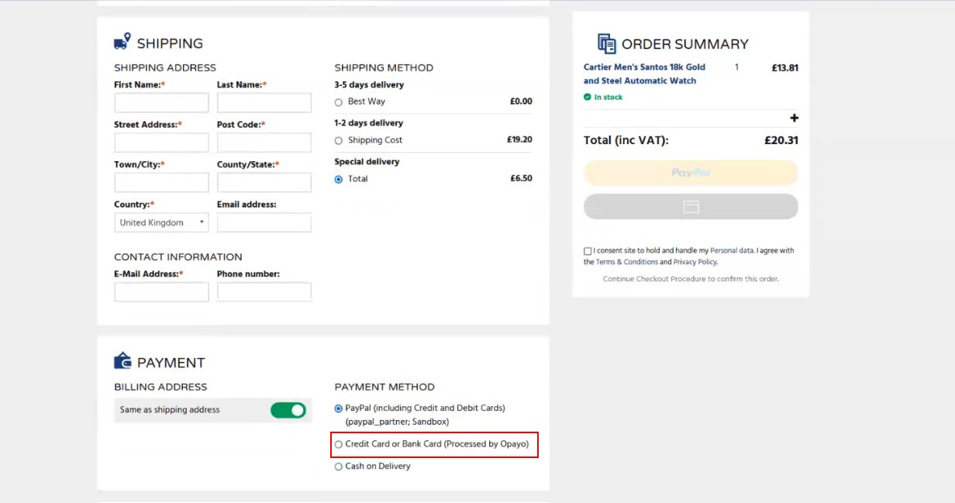Choose Credit Card or Bank Card (Opayo)
Image resolution: width=955 pixels, height=503 pixels.
click(339, 445)
